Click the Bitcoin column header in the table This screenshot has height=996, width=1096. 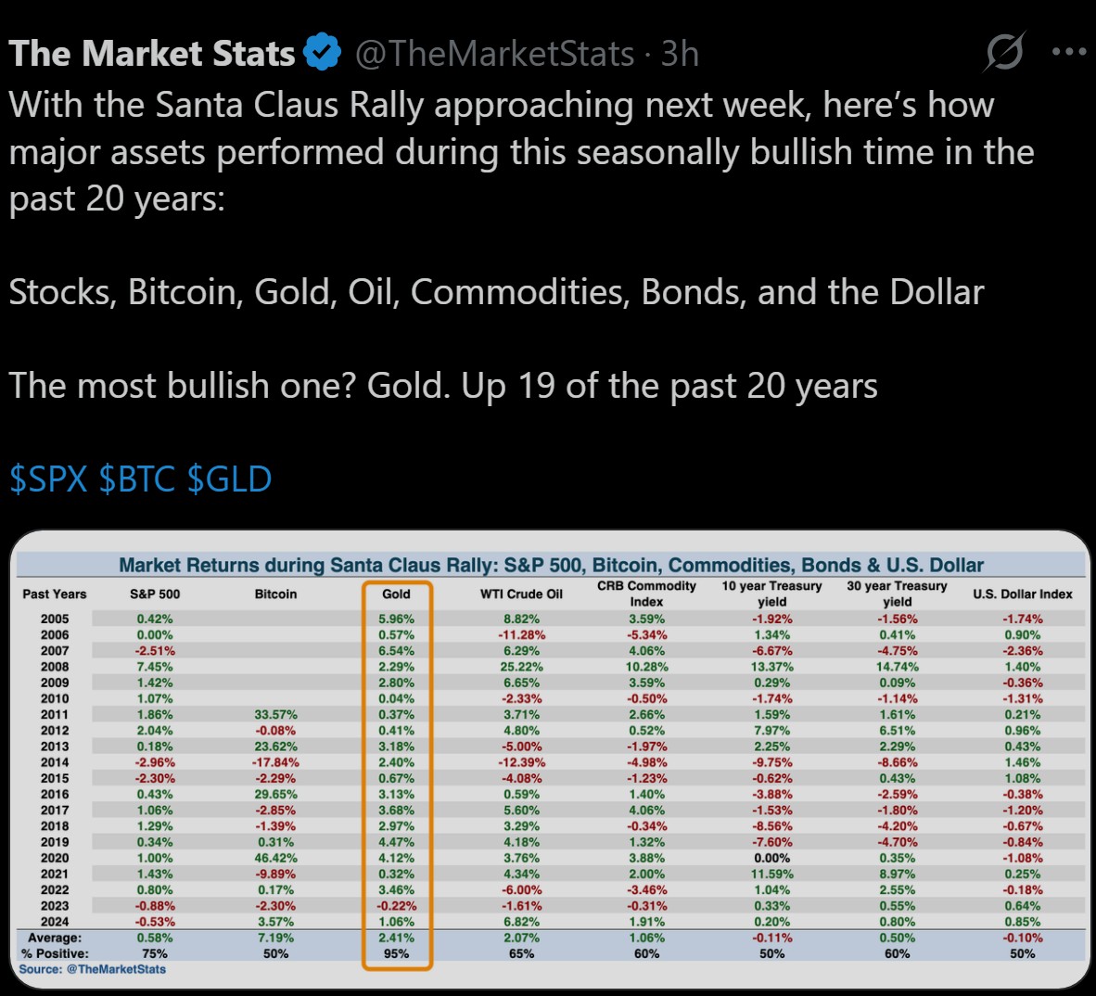(x=275, y=594)
